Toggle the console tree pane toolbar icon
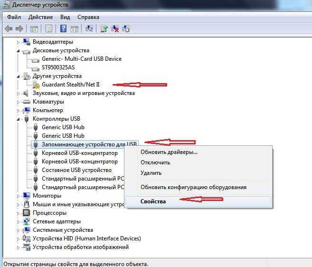312x267 pixels. [34, 29]
